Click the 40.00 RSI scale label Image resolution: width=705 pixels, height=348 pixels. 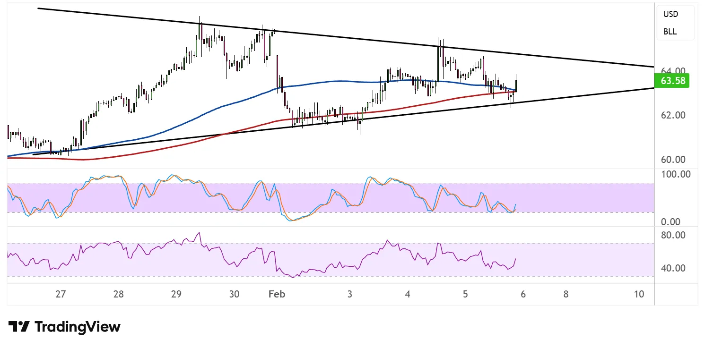point(674,268)
